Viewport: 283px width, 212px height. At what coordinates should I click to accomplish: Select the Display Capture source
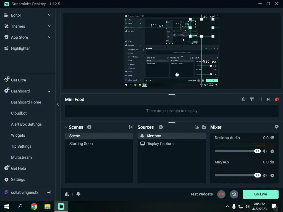tap(172, 144)
